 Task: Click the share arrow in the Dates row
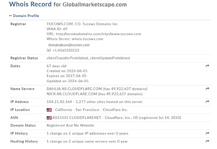click(207, 66)
